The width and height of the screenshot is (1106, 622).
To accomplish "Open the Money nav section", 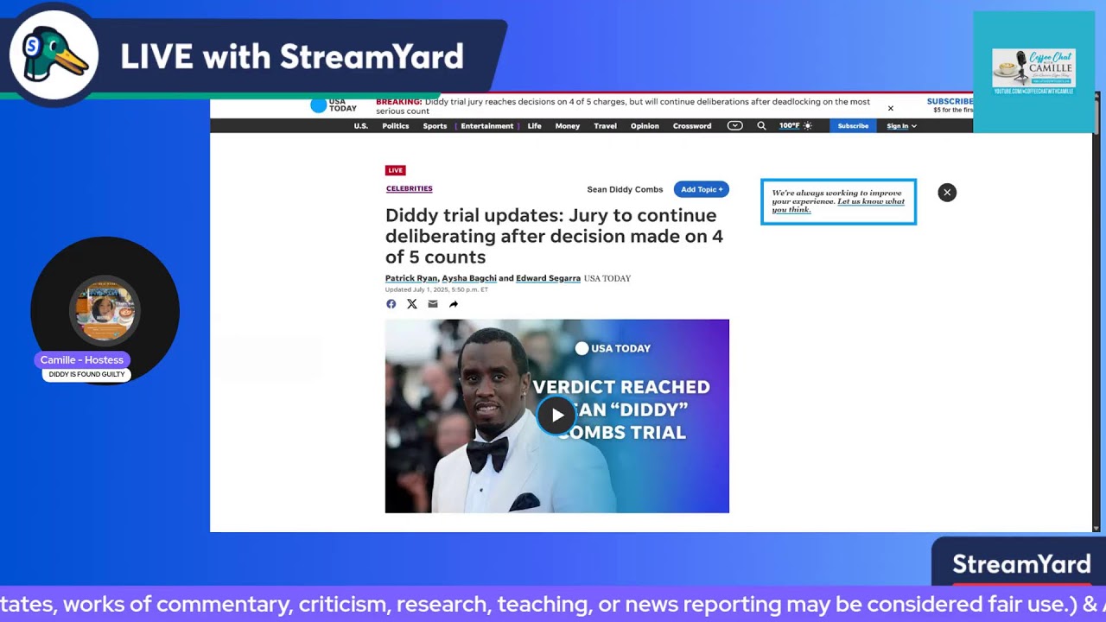I will 568,126.
